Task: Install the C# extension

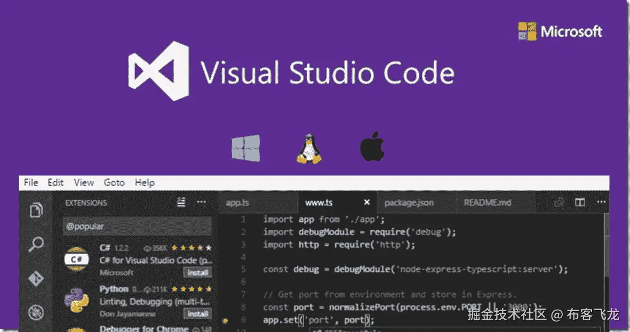Action: [x=198, y=273]
